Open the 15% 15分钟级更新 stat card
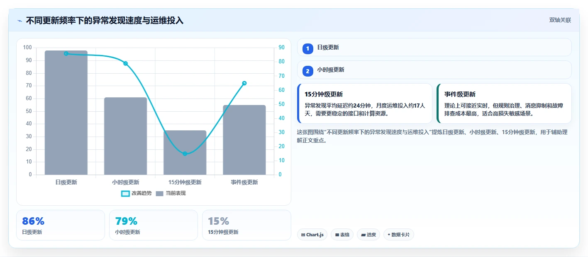Image resolution: width=588 pixels, height=257 pixels. (246, 225)
